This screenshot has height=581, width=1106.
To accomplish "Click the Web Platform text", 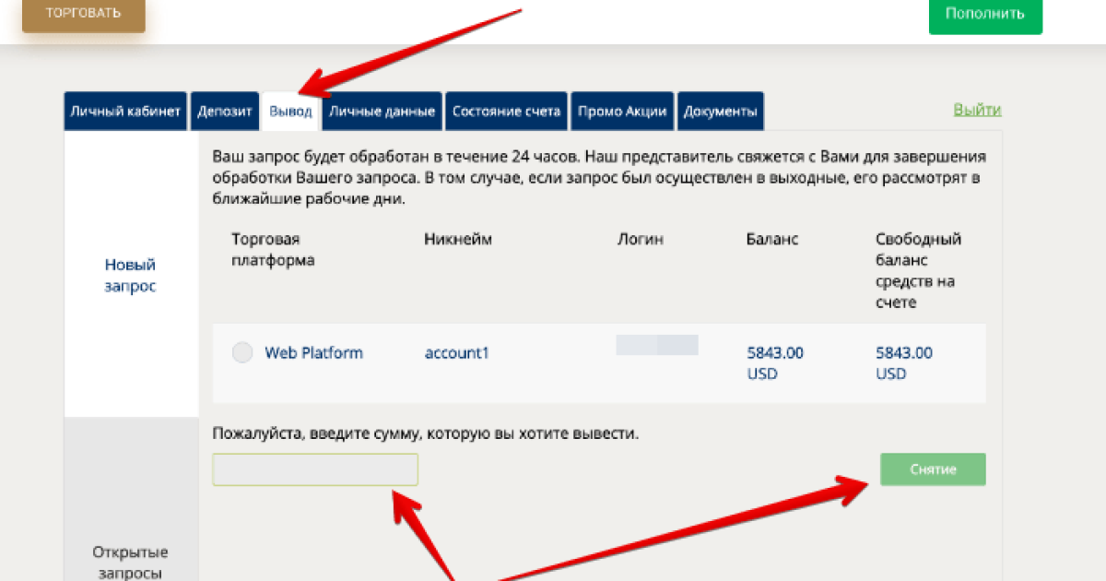I will 314,352.
